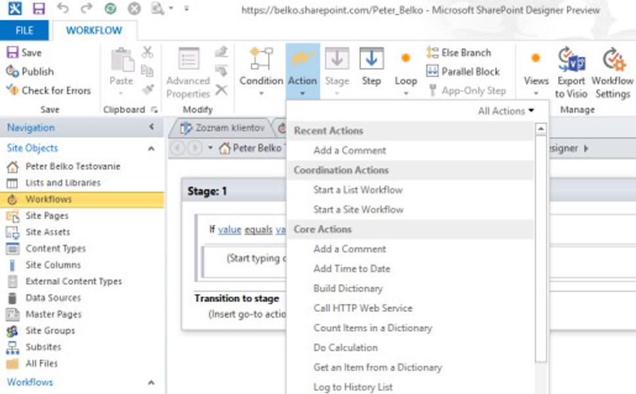The image size is (636, 394).
Task: Collapse the Site Objects section
Action: pos(151,148)
